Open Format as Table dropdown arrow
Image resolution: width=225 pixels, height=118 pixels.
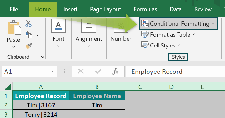(194, 34)
